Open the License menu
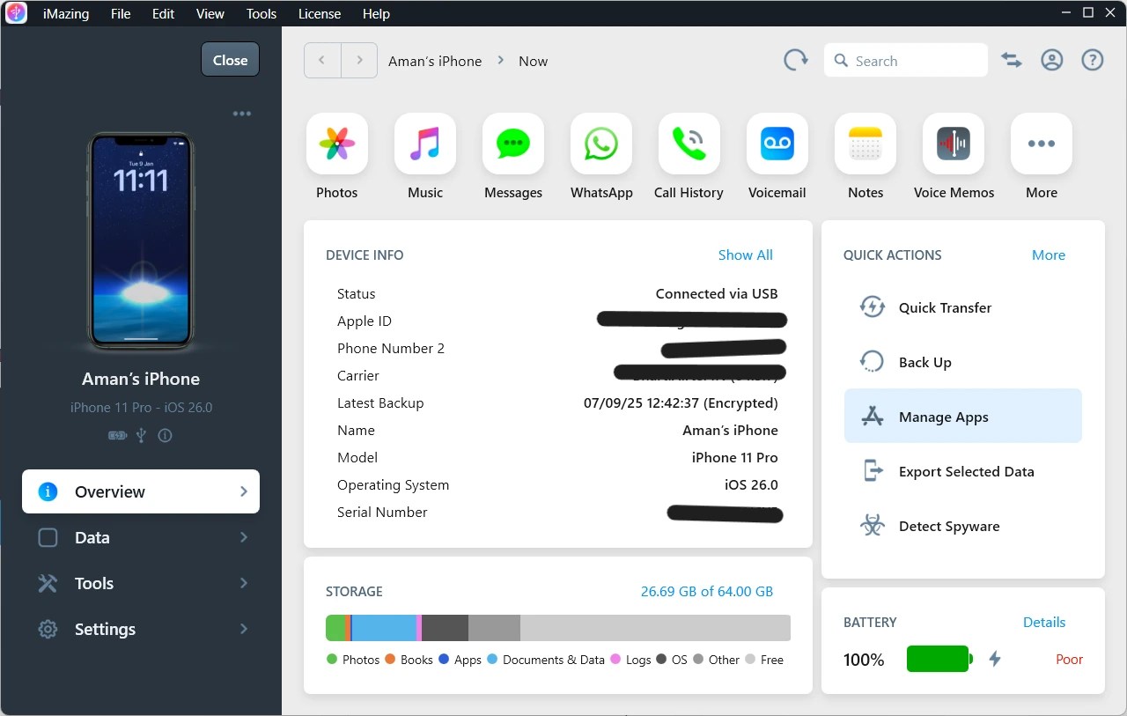 [320, 13]
